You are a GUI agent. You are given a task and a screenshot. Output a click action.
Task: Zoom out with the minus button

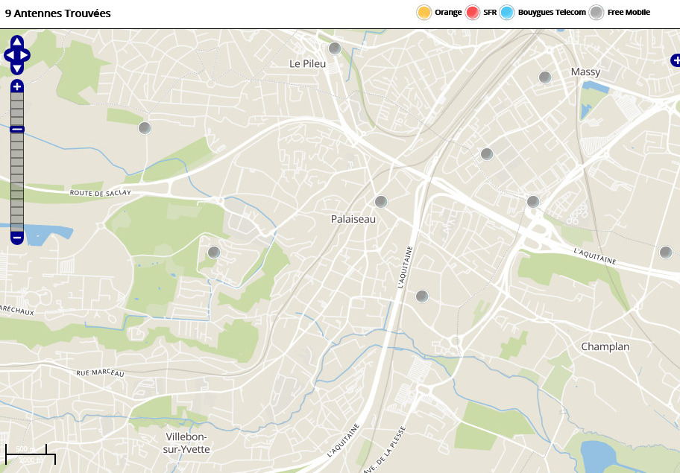coord(17,238)
